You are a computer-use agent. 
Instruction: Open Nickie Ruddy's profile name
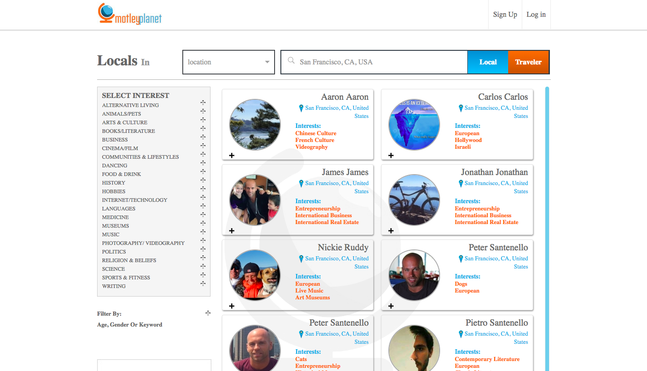[x=343, y=248]
